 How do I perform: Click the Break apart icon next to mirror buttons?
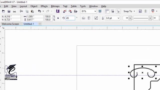96,18
